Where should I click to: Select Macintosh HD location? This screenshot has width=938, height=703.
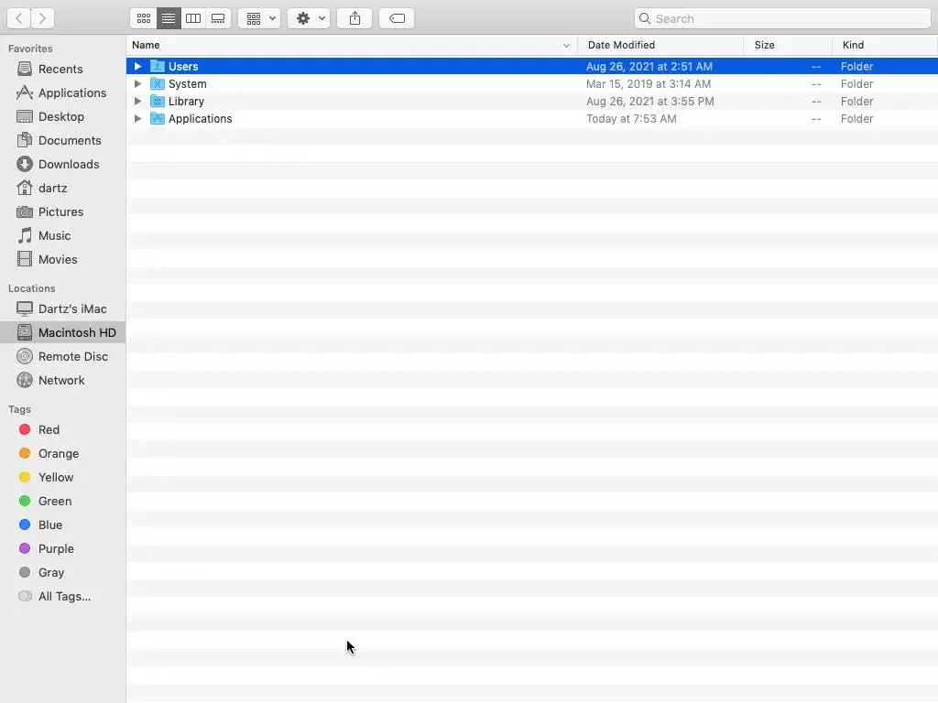coord(63,332)
